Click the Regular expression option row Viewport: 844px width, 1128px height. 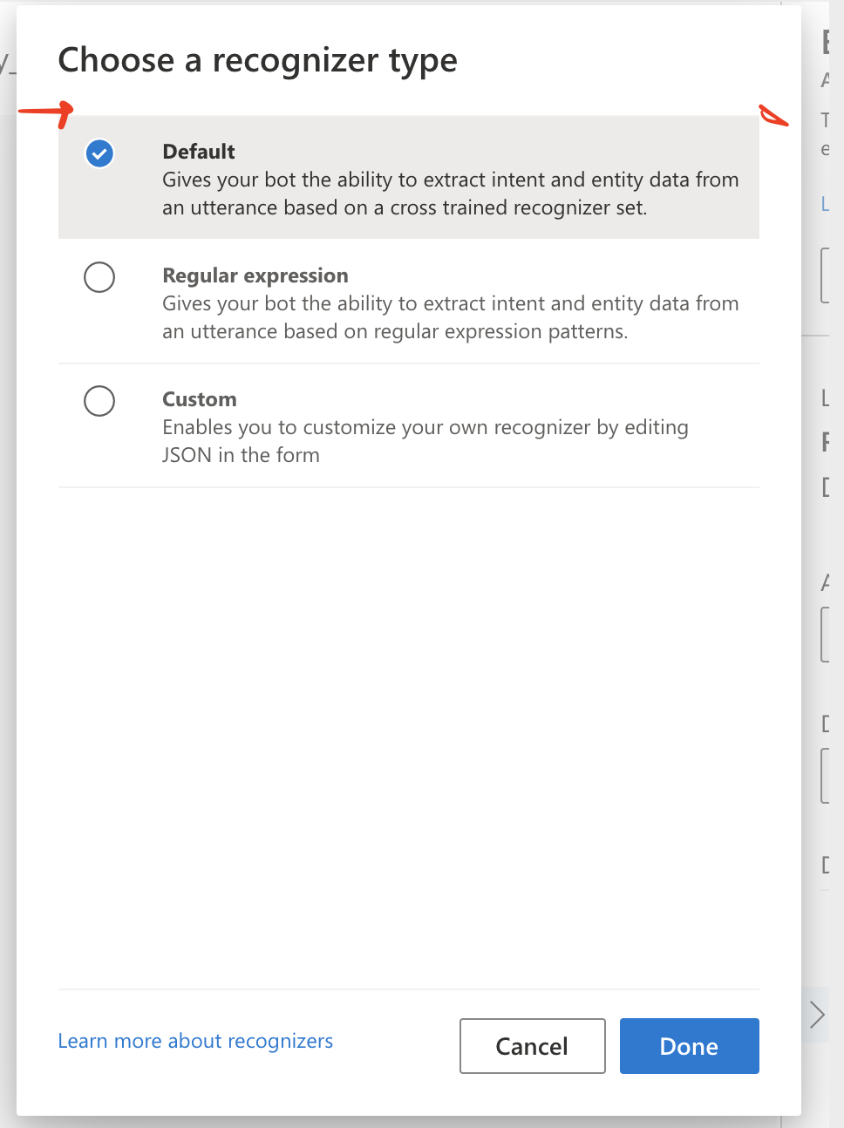[x=408, y=302]
